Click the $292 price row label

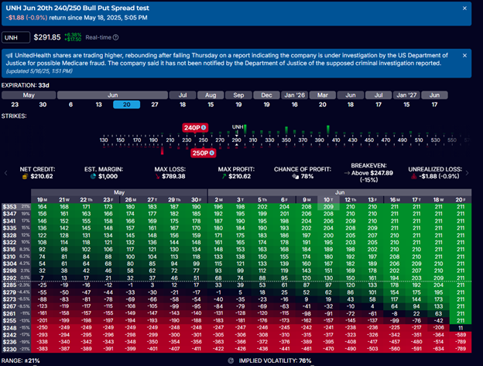click(x=16, y=278)
